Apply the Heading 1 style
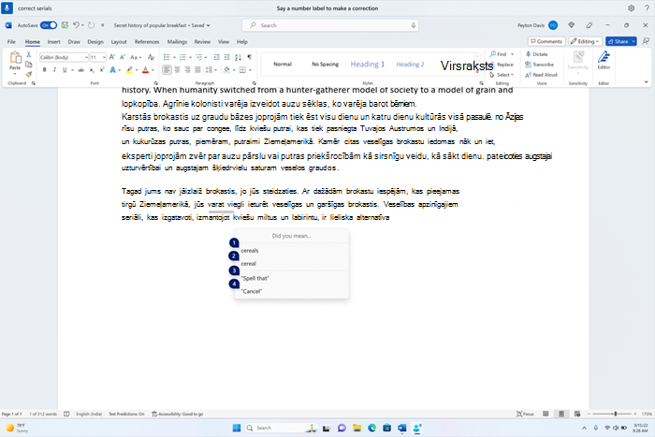Screen dimensions: 655x437 point(367,64)
